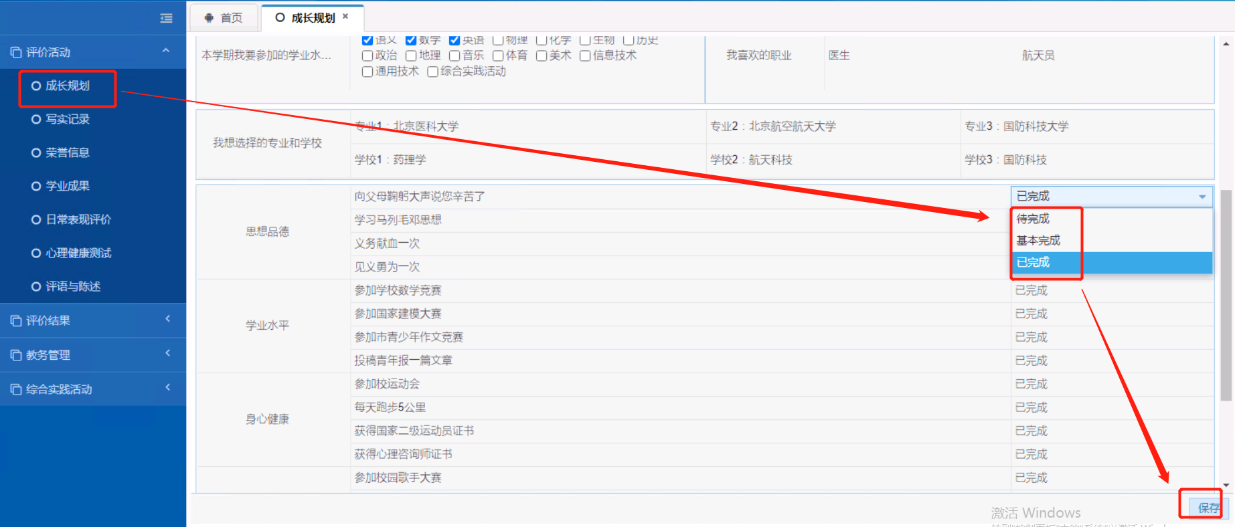Screen dimensions: 1235x527
Task: Switch to the 首页 tab
Action: pyautogui.click(x=224, y=18)
